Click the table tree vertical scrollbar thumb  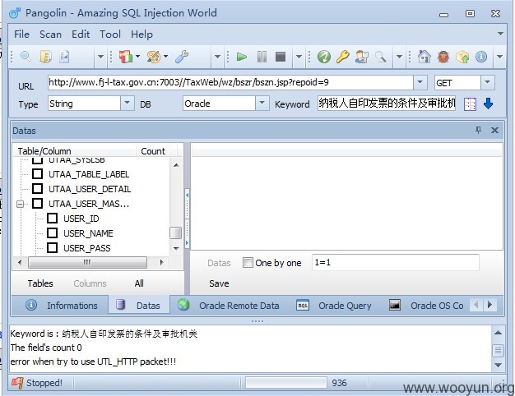pyautogui.click(x=176, y=233)
